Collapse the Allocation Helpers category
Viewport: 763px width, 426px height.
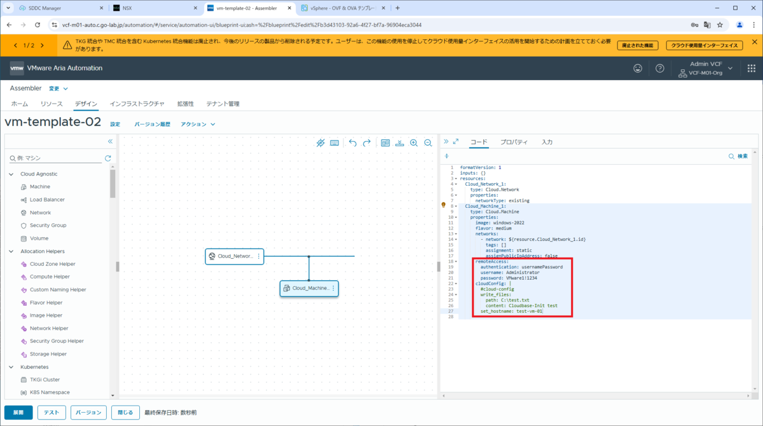(11, 251)
